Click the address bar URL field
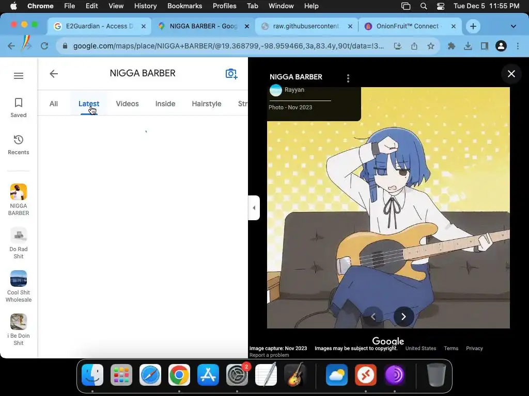Viewport: 529px width, 396px height. point(228,46)
